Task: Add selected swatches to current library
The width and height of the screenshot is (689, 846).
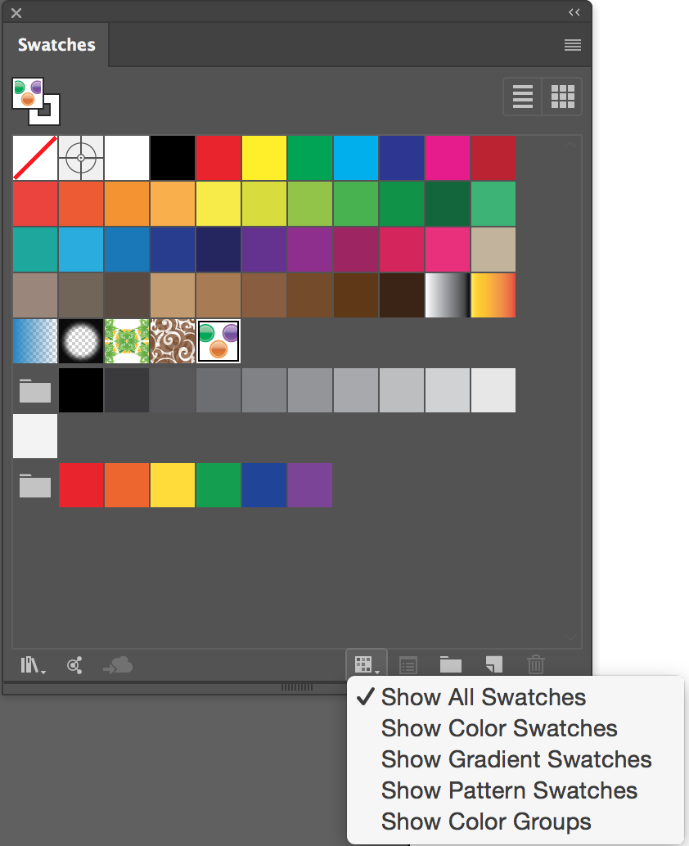Action: tap(117, 665)
